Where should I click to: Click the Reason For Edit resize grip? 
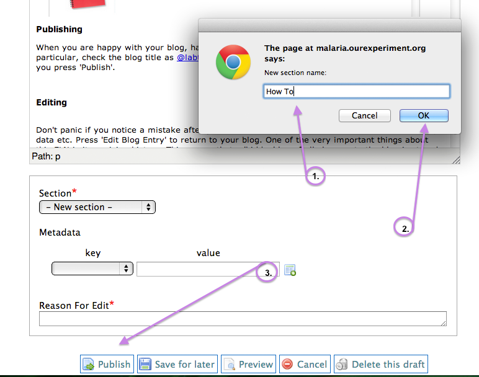[x=444, y=323]
